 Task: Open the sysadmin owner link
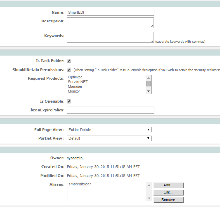pyautogui.click(x=75, y=158)
